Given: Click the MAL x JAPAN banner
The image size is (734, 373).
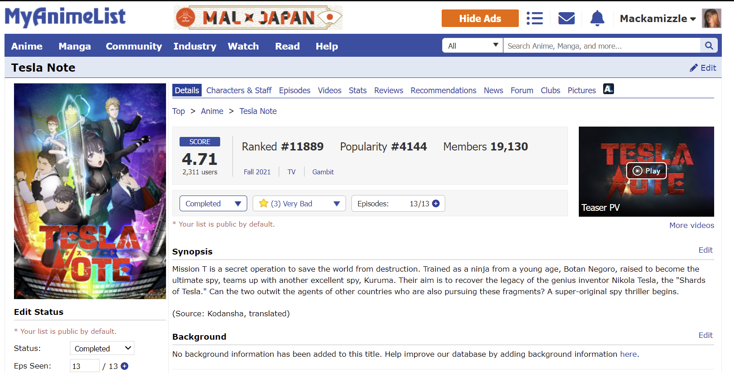Looking at the screenshot, I should pos(258,18).
